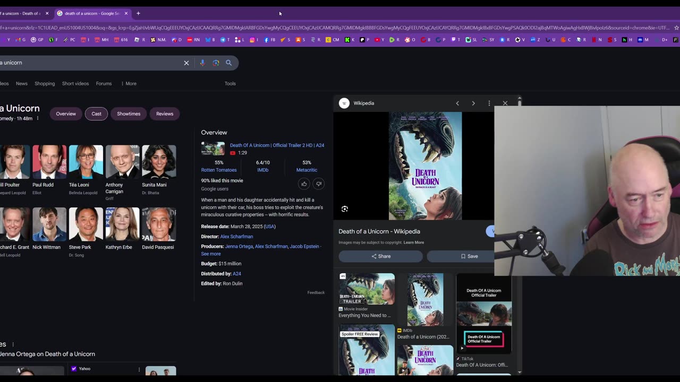
Task: Clear the Google search box text
Action: coord(186,63)
